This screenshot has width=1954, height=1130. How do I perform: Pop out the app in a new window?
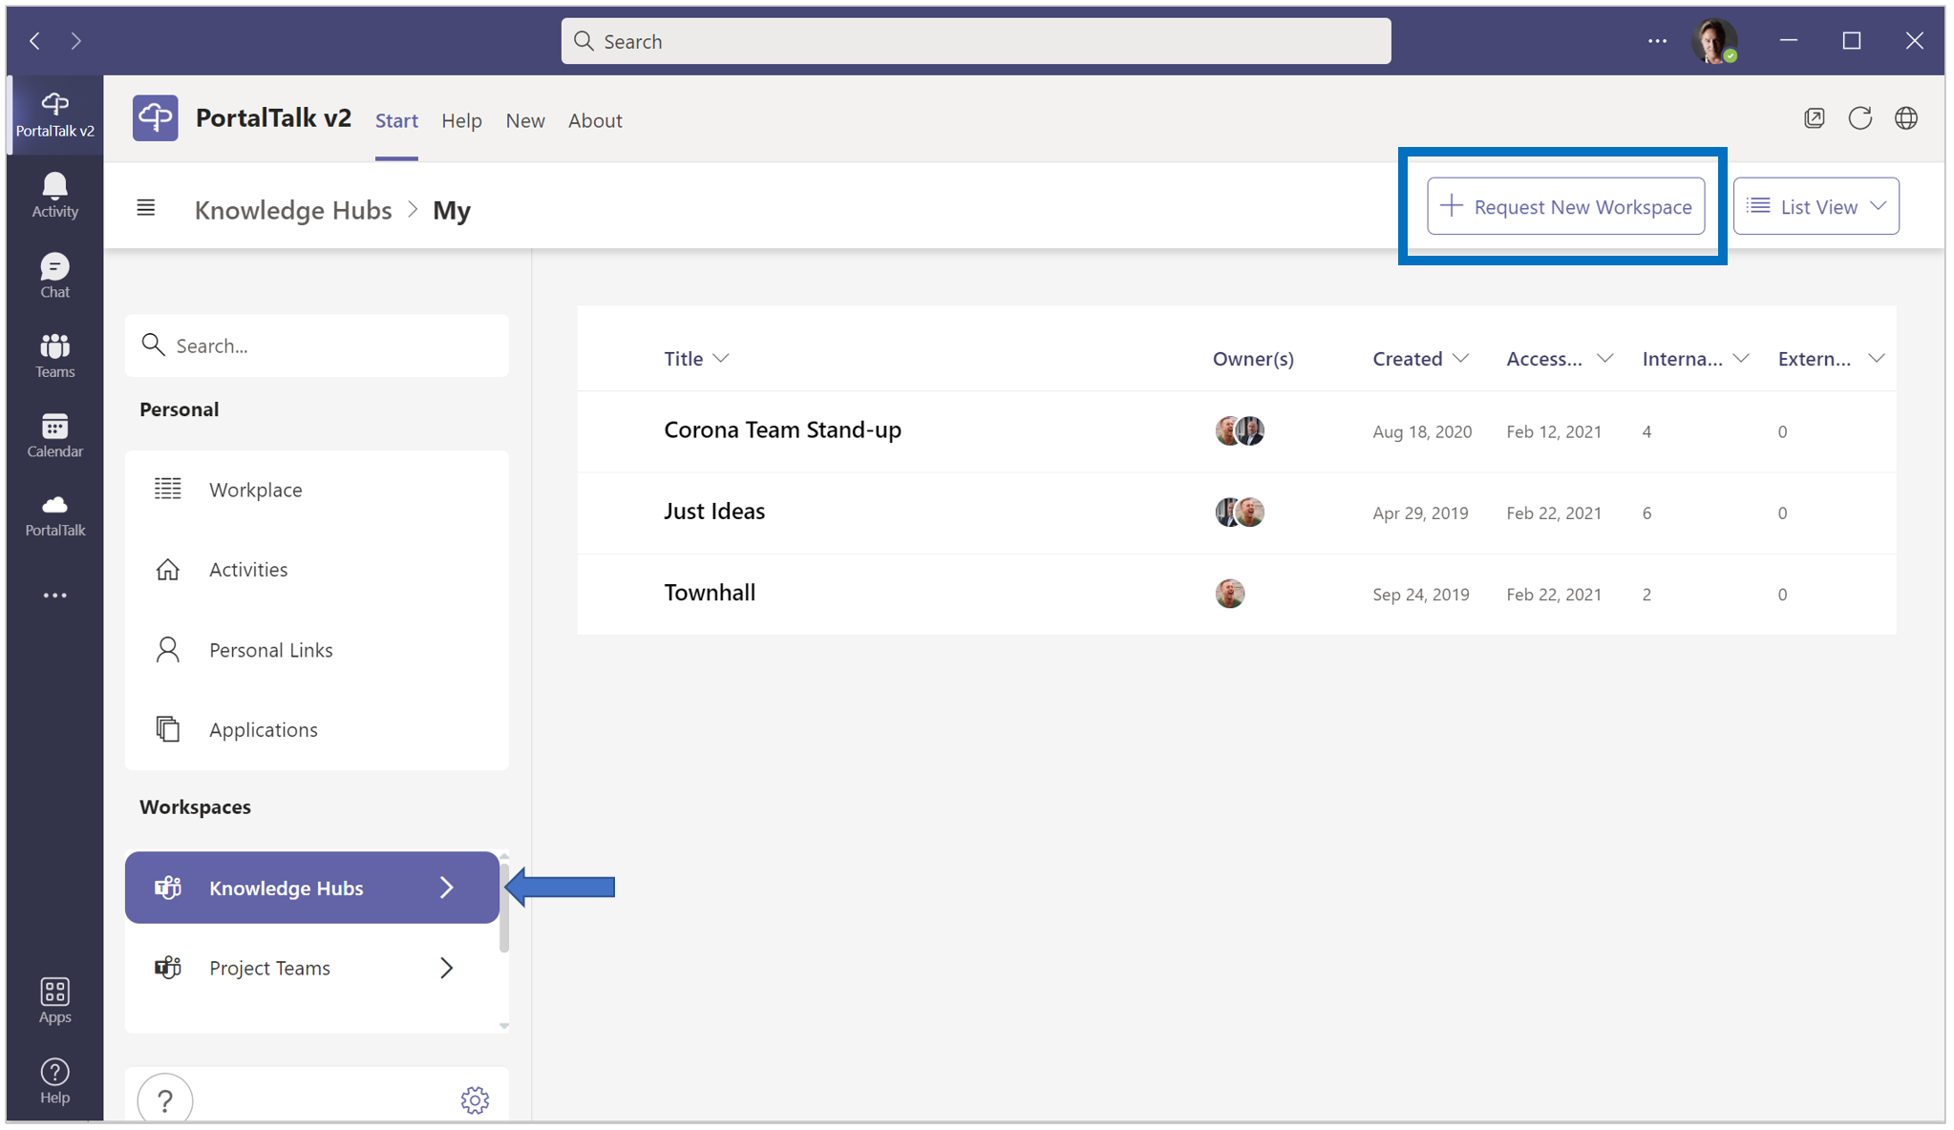1815,118
